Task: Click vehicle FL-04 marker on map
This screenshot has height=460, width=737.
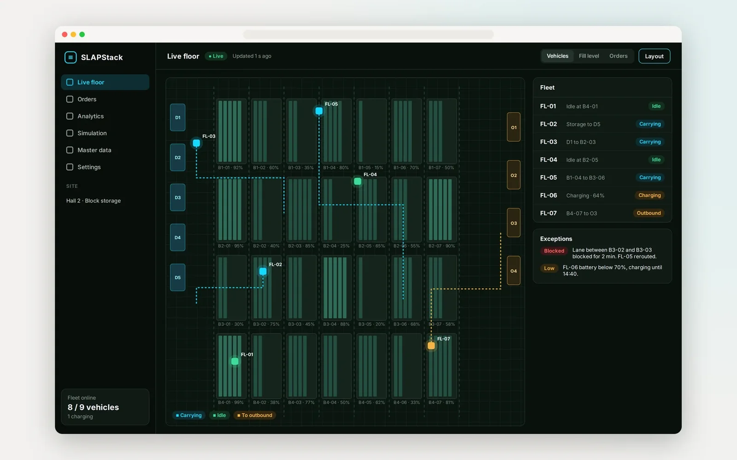Action: point(357,181)
